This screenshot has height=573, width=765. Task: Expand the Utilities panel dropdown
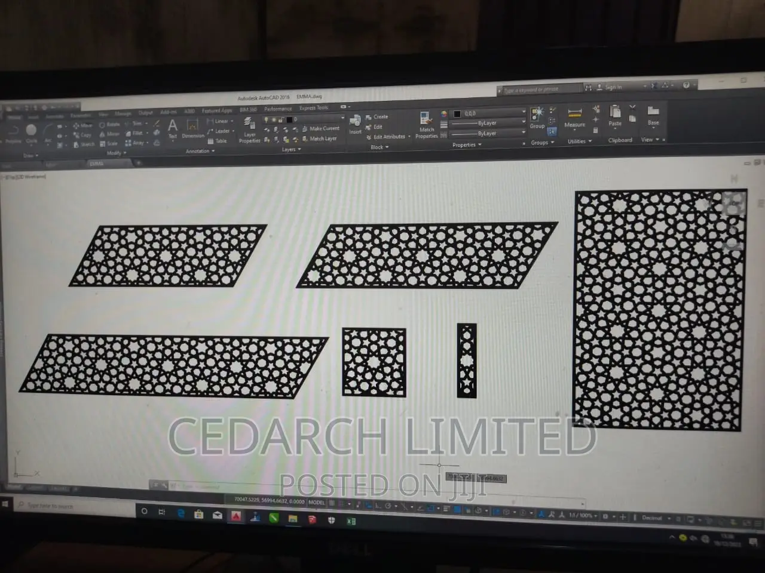(580, 141)
